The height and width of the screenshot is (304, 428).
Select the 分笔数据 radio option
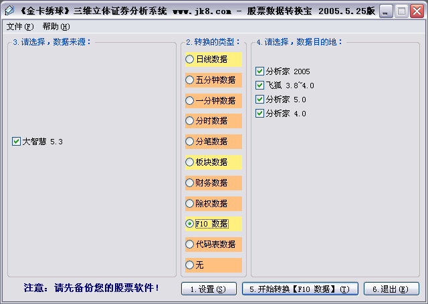pos(189,141)
